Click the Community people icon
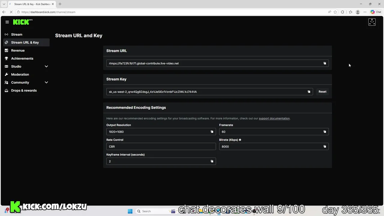 (6, 82)
